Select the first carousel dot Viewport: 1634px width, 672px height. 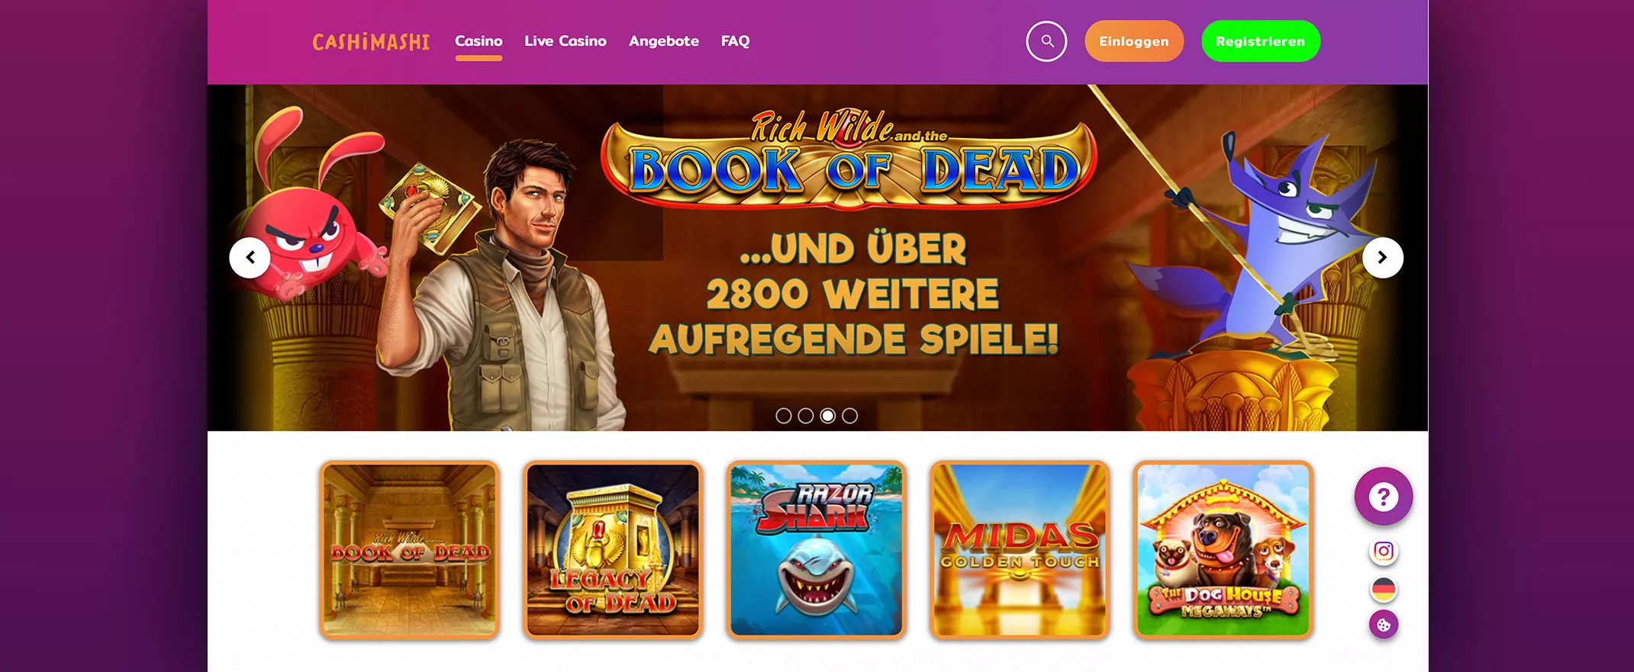(x=783, y=416)
